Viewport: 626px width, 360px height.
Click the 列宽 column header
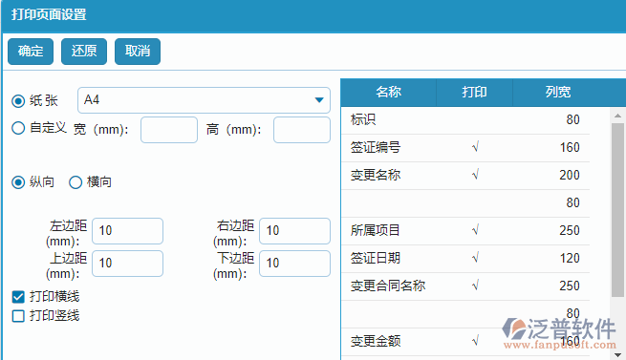(558, 93)
